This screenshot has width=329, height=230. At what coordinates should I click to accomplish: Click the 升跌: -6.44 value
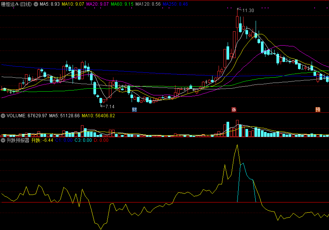(x=42, y=140)
